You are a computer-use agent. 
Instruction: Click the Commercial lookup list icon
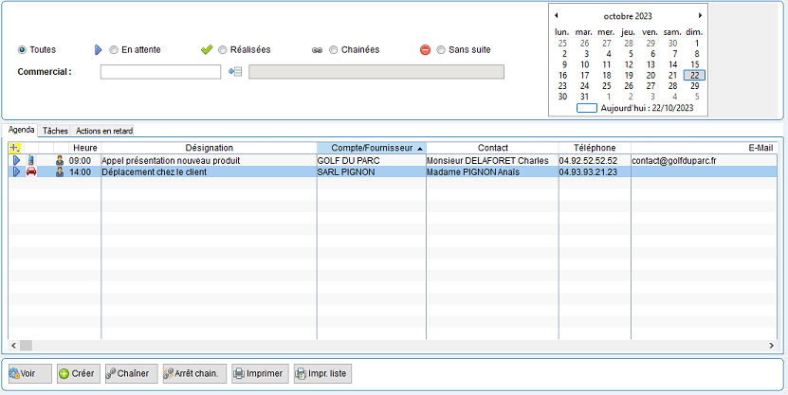tap(236, 72)
